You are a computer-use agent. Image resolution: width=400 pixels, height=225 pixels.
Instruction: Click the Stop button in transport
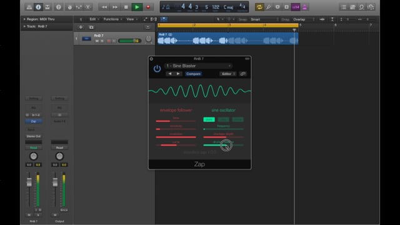pyautogui.click(x=126, y=7)
